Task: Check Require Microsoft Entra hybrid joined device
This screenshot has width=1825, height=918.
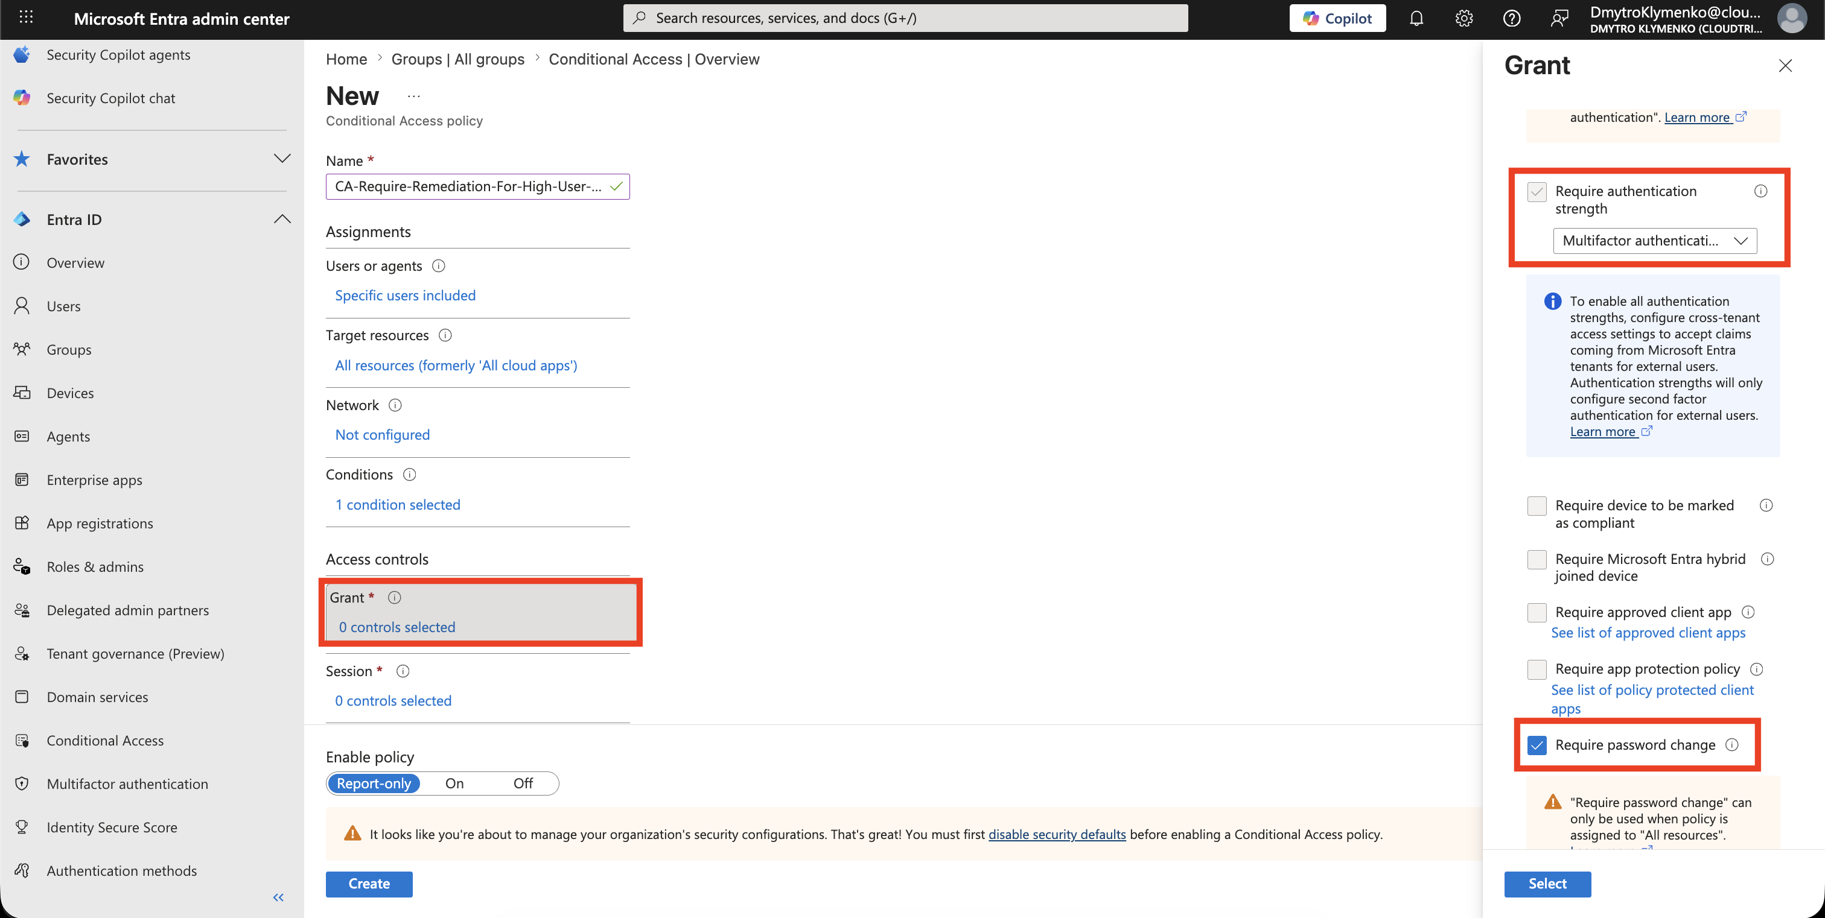Action: tap(1537, 559)
